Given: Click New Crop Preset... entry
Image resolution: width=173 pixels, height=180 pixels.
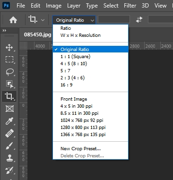Looking at the screenshot, I should click(x=91, y=149).
